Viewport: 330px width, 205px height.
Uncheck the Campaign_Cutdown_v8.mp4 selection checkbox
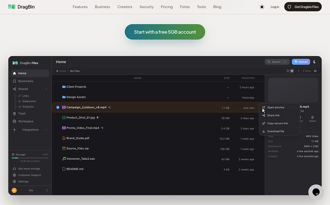pos(58,107)
